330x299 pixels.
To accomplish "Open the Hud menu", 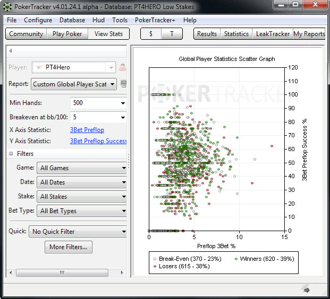I will pos(98,20).
